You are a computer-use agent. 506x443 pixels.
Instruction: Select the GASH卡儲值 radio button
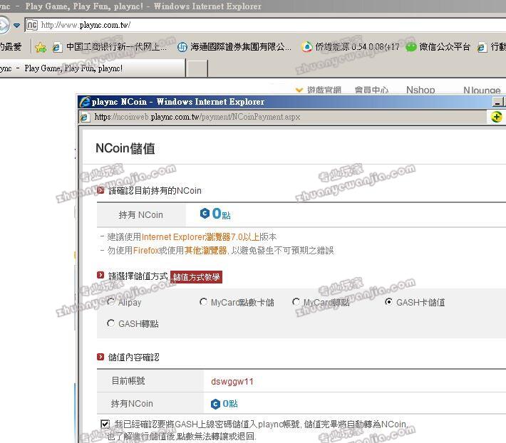(x=388, y=302)
